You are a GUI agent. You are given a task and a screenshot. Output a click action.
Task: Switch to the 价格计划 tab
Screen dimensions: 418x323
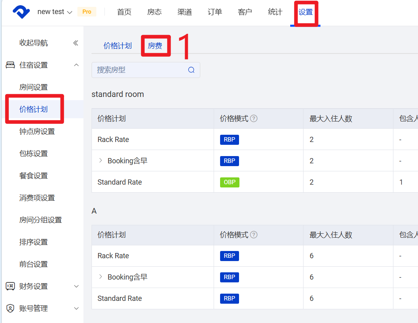118,46
